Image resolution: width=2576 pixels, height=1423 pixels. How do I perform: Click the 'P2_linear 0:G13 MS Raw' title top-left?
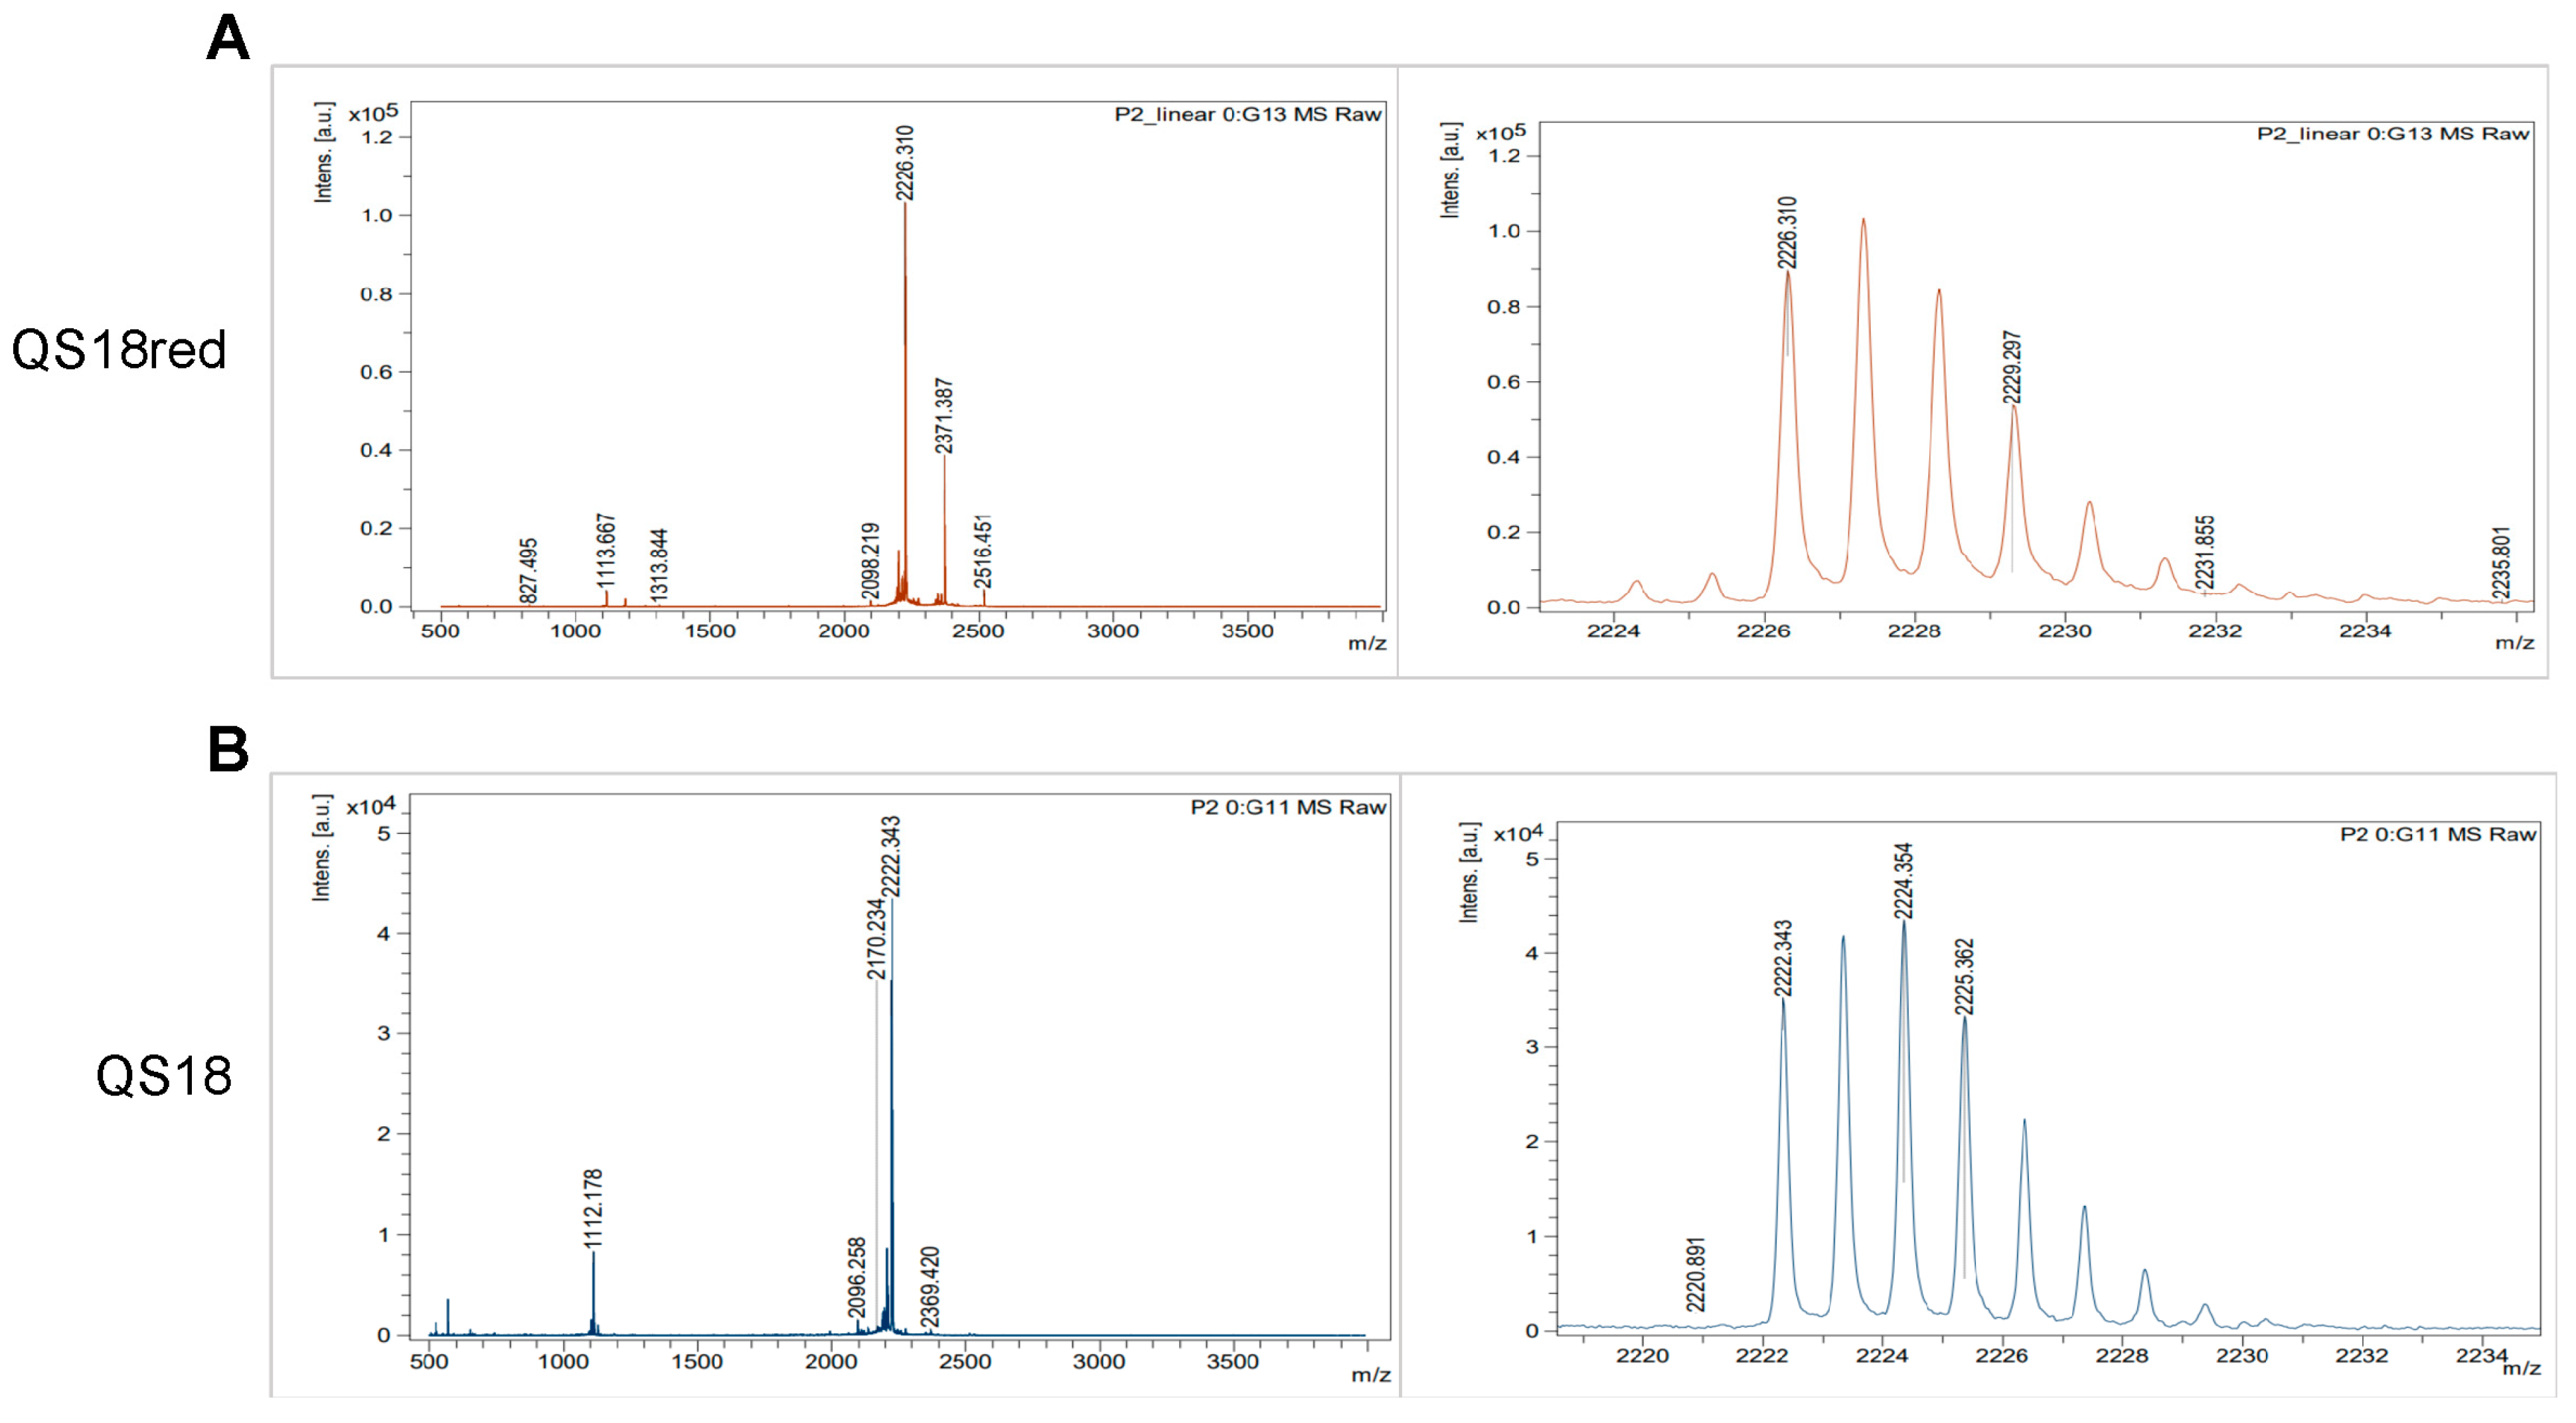(x=1247, y=114)
